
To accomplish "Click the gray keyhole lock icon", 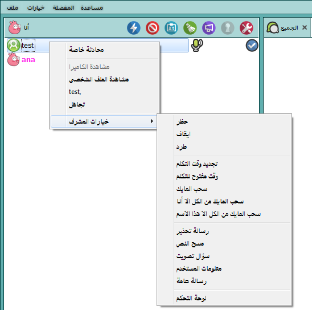I will [227, 28].
